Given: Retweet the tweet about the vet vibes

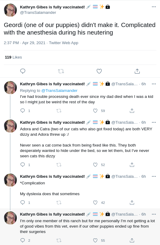Looking at the screenshot, I should (59, 240).
